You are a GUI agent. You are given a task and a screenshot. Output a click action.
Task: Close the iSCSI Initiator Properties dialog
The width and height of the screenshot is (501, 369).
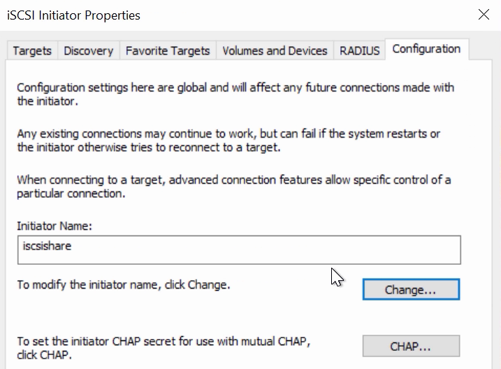484,15
